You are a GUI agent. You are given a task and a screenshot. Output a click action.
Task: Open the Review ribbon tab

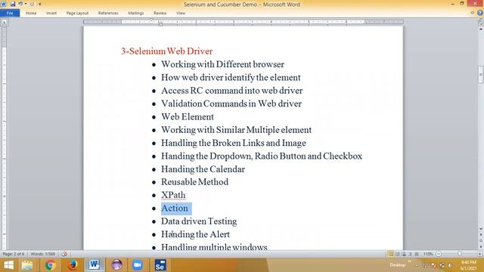click(160, 14)
